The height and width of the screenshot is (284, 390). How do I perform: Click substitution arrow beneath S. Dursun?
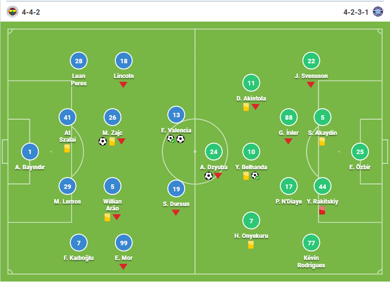pyautogui.click(x=176, y=212)
